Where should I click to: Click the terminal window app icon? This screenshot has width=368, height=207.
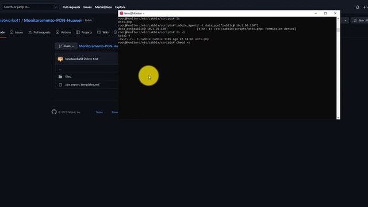click(x=121, y=13)
